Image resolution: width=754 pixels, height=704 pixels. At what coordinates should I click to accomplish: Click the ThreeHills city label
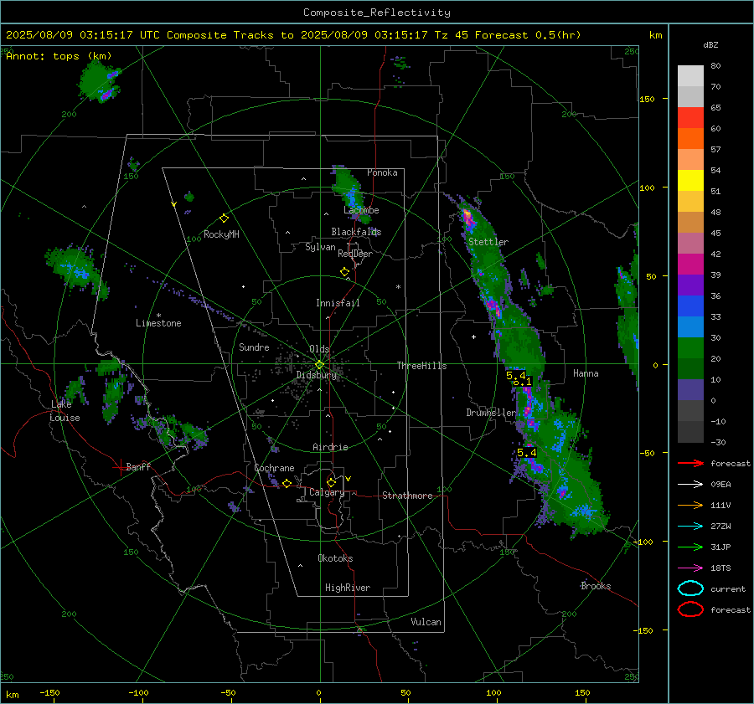coord(421,366)
